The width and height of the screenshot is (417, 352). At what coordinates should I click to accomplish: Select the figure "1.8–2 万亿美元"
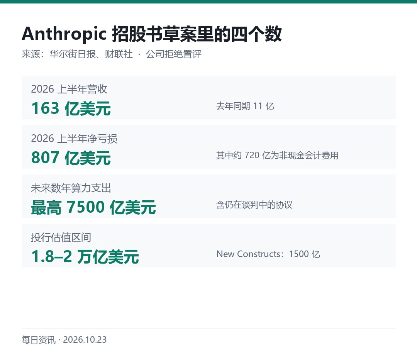85,257
